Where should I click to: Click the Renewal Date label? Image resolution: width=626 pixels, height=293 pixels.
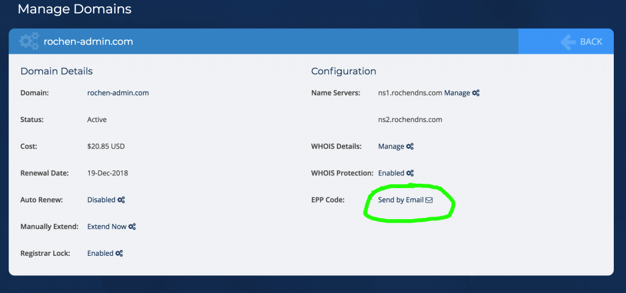(x=44, y=173)
